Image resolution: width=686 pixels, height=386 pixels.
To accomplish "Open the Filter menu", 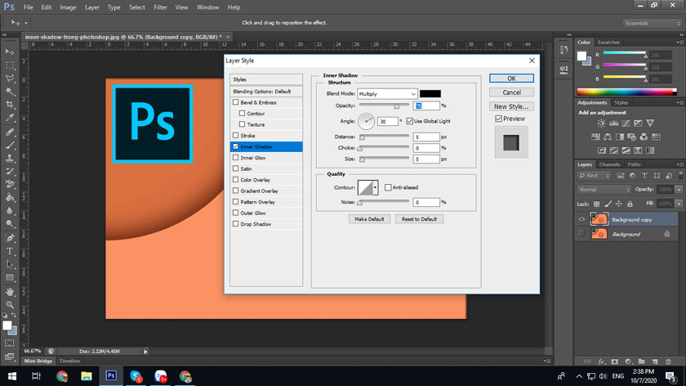I will pyautogui.click(x=160, y=7).
